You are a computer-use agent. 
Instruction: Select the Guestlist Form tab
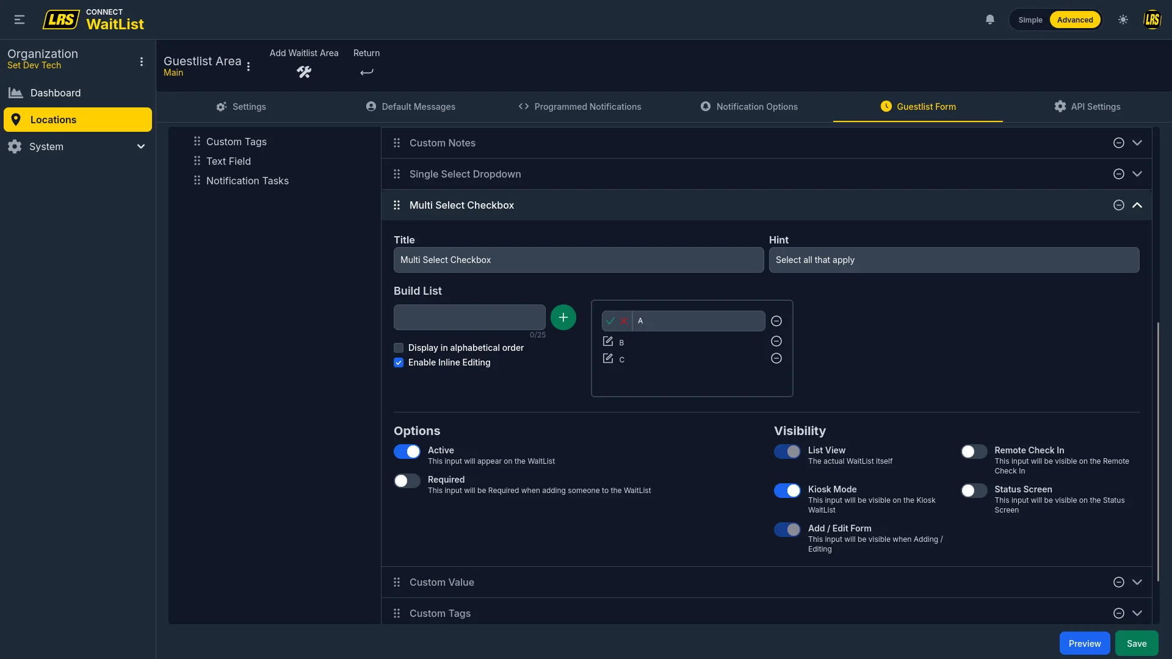[x=918, y=107]
